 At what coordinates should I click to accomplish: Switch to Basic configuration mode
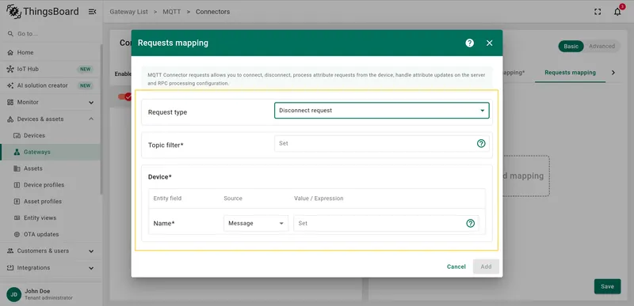coord(571,46)
